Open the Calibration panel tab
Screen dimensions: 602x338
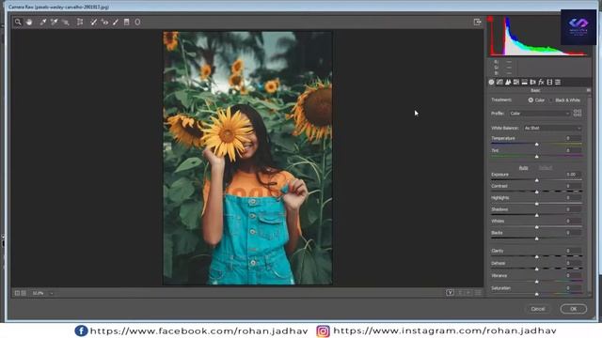click(x=549, y=82)
